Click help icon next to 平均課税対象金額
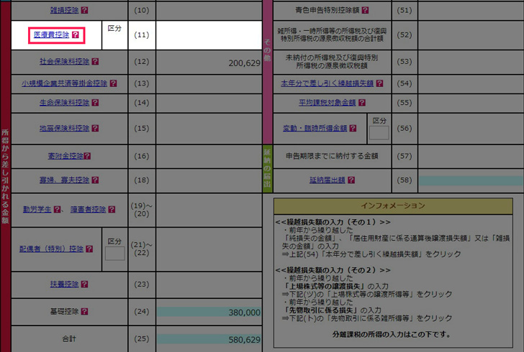 click(361, 103)
